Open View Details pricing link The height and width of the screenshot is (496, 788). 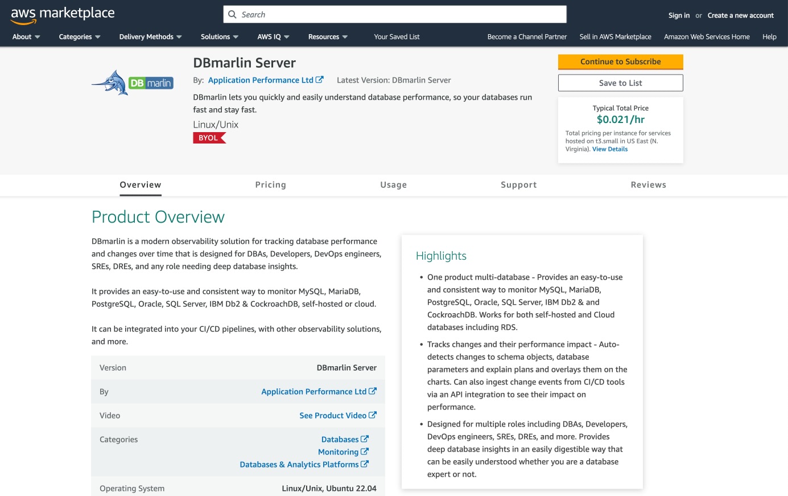[x=610, y=149]
